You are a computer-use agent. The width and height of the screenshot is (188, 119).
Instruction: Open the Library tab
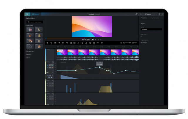(36, 14)
